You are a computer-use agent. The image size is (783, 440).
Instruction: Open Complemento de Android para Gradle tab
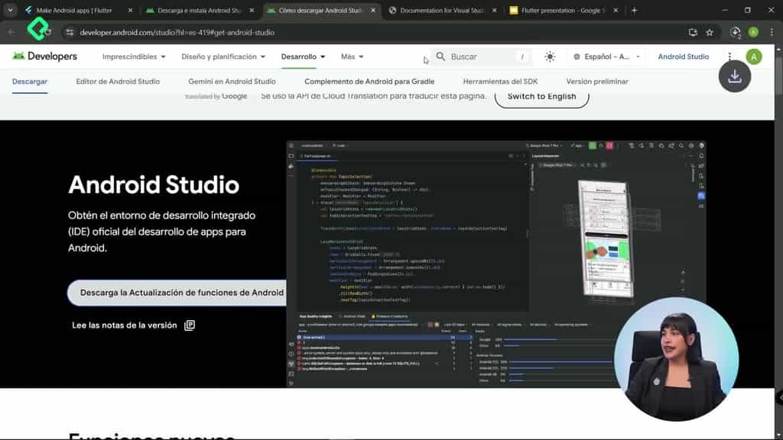click(x=369, y=81)
